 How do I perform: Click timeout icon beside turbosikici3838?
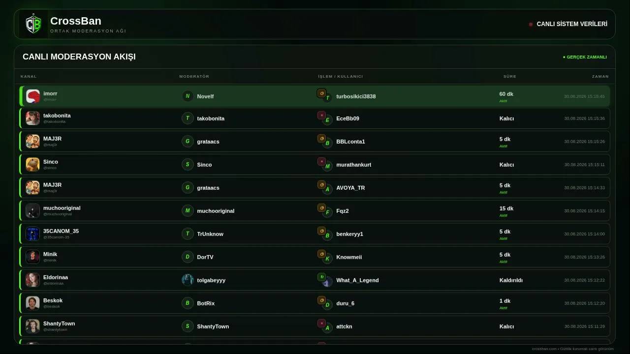tap(321, 93)
